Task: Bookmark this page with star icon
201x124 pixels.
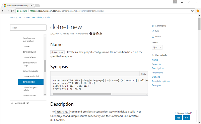Action: tap(192, 11)
